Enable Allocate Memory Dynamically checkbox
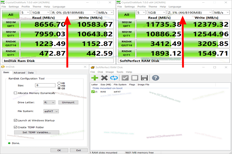 15,93
